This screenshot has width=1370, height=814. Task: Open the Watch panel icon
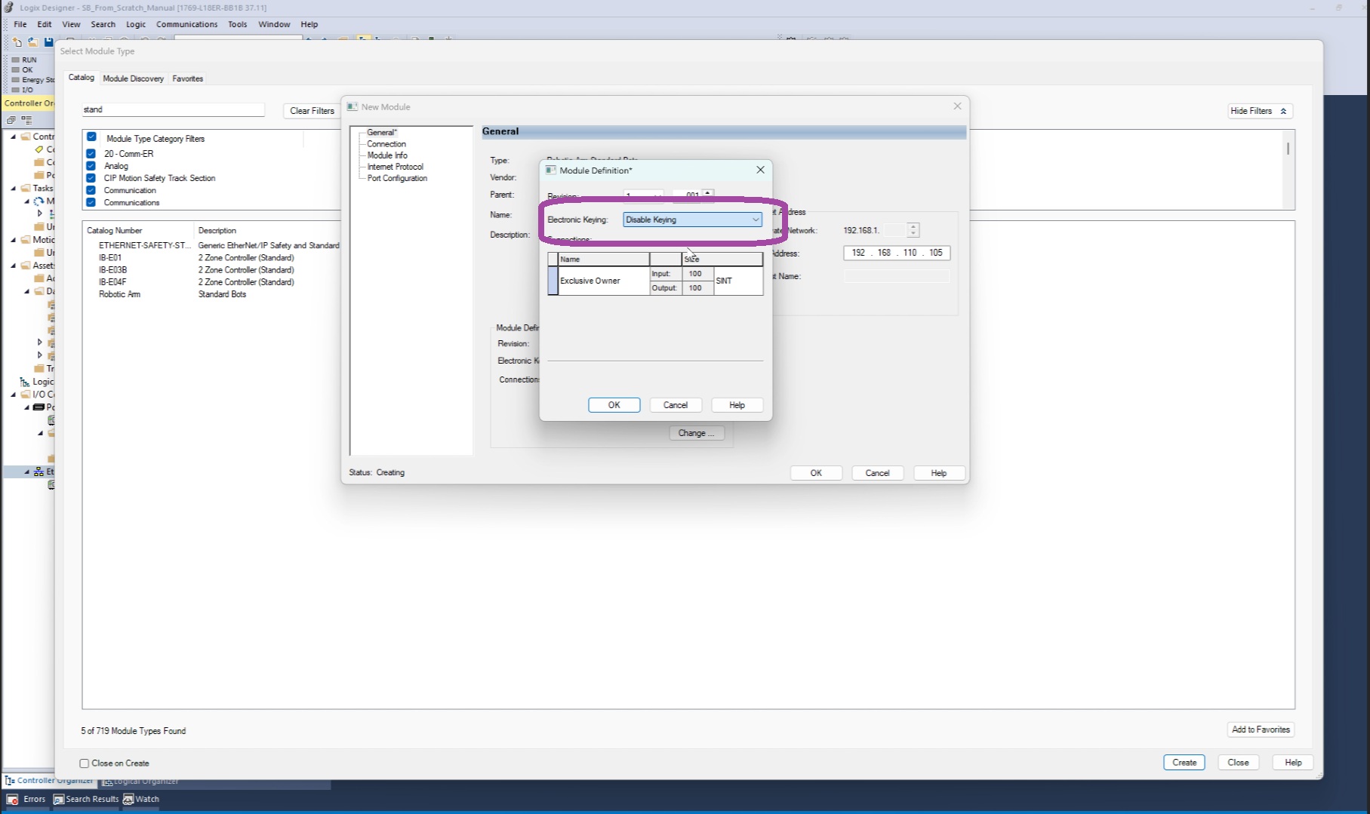click(x=128, y=800)
